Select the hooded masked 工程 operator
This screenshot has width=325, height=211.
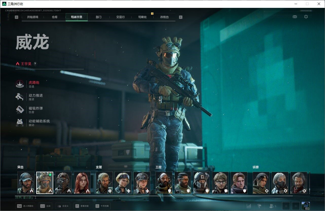202,183
